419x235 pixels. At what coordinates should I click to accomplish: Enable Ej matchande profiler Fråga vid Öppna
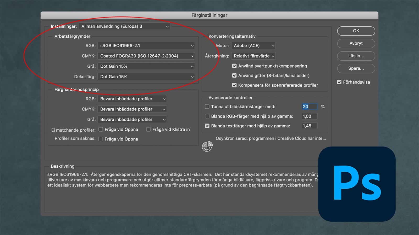pyautogui.click(x=101, y=130)
